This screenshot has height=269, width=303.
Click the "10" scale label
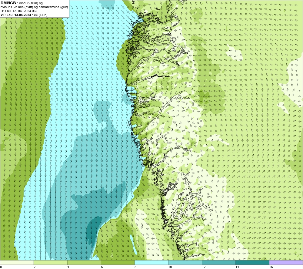170,267
